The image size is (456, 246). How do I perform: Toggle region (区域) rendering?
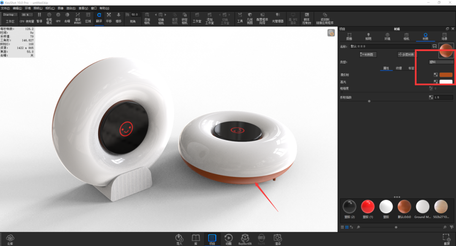(x=88, y=17)
